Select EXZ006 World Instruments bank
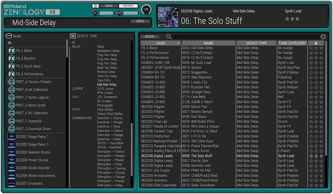333x194 pixels. 36,176
